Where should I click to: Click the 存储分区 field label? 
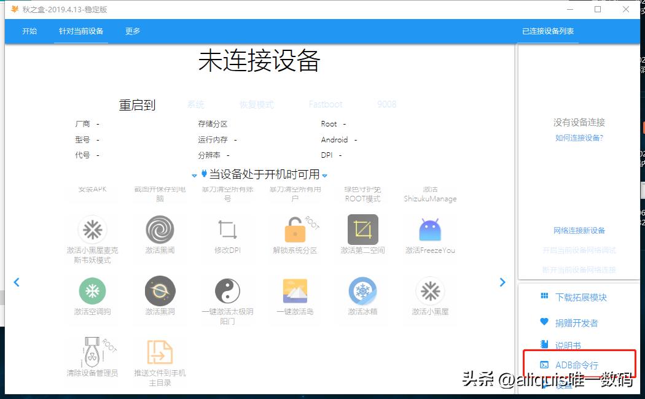coord(213,123)
